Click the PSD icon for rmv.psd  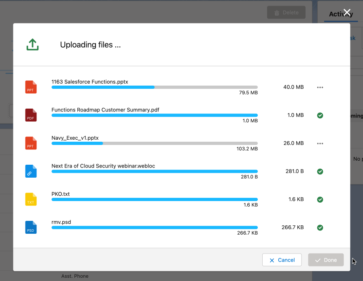(x=31, y=227)
